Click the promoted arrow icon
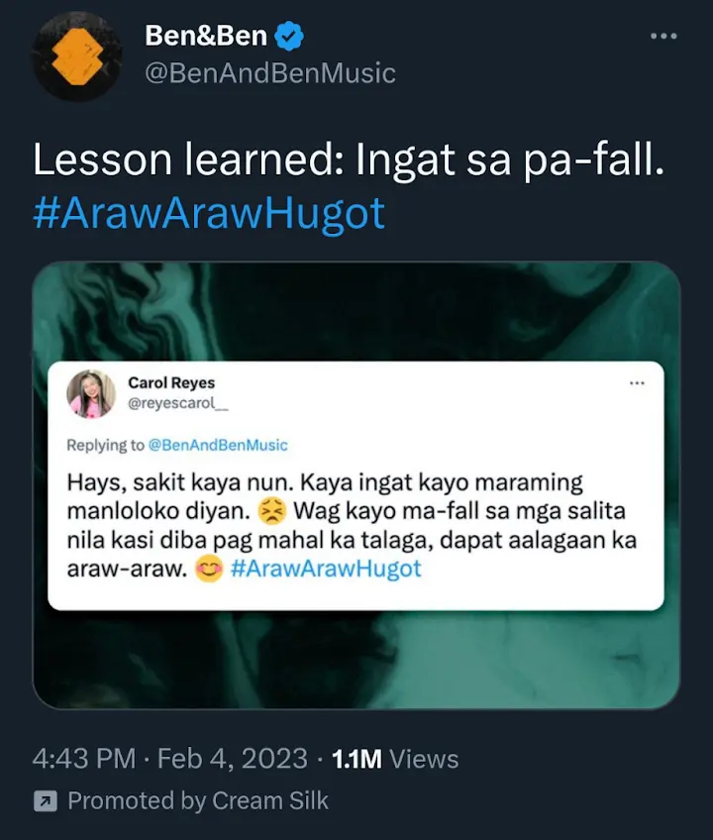Viewport: 713px width, 840px height. [46, 801]
